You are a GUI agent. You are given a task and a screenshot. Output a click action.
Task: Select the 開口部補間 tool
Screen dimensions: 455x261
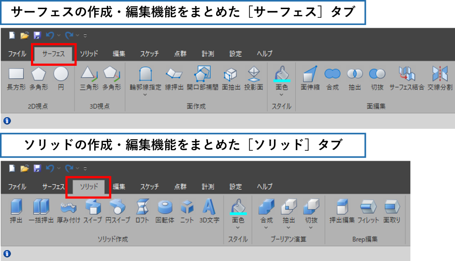pos(202,77)
